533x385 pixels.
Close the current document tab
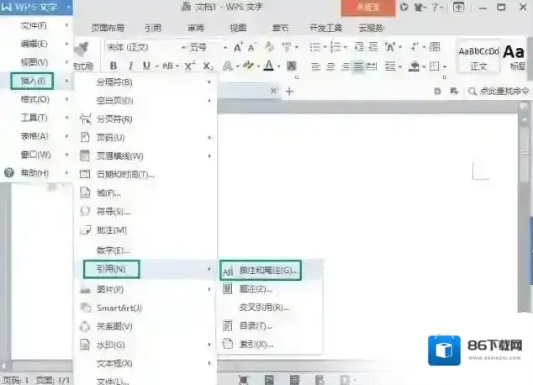tap(273, 91)
